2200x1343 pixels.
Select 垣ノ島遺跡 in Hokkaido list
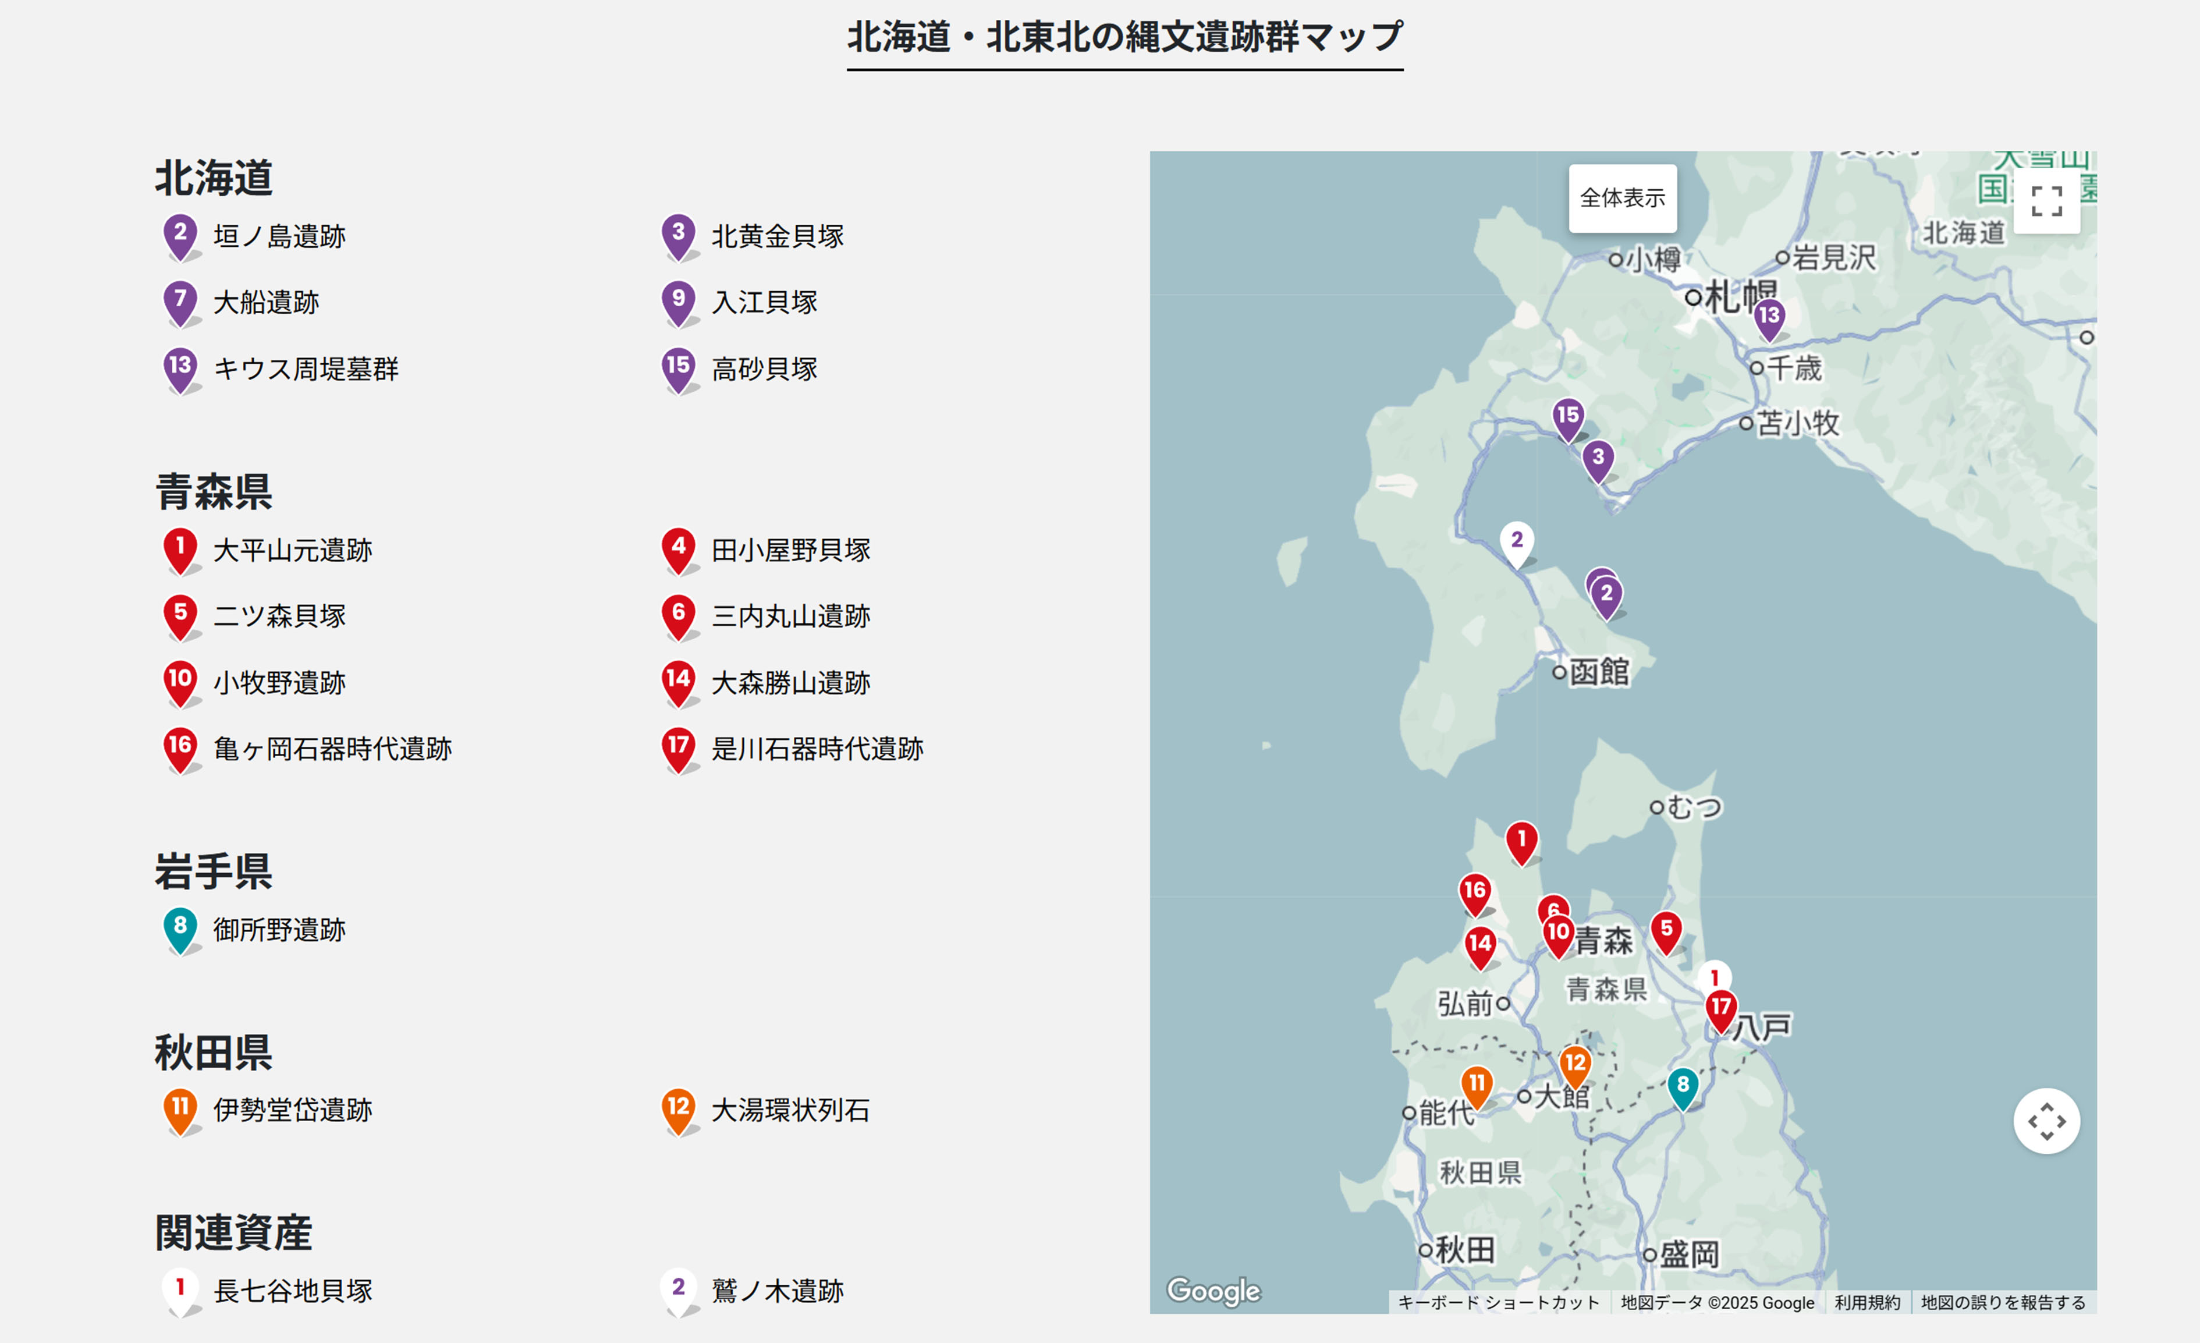tap(279, 236)
